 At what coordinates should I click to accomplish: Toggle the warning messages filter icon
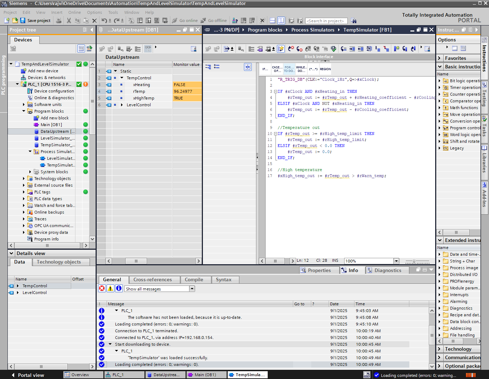(x=110, y=289)
